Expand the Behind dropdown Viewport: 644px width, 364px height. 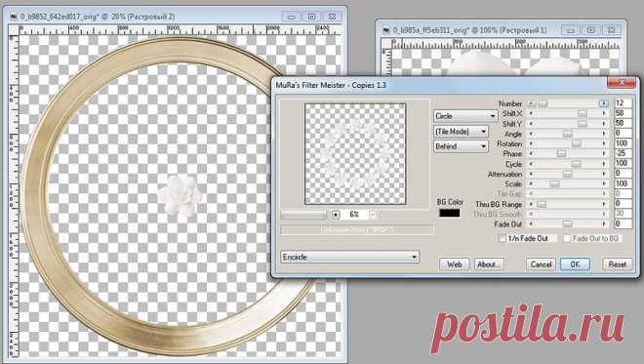click(x=461, y=146)
